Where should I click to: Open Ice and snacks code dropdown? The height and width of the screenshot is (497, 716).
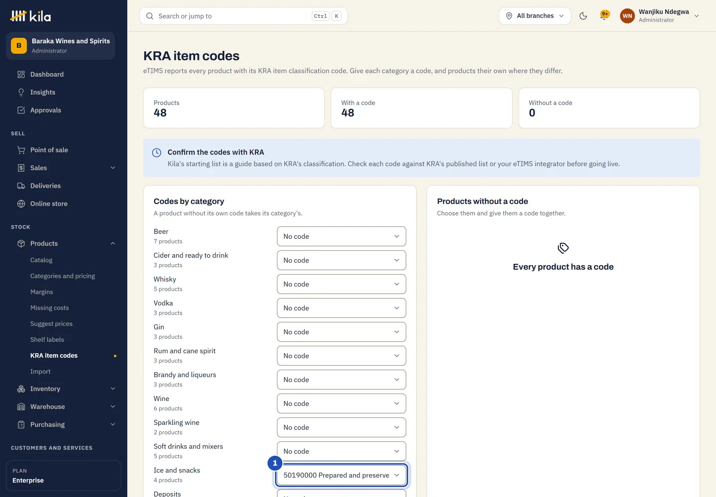tap(342, 475)
